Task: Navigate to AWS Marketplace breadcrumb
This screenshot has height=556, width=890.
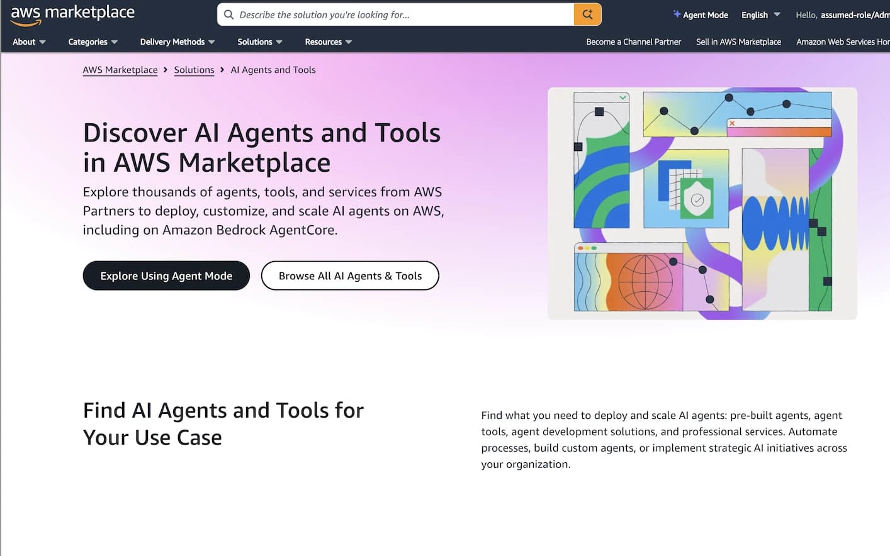Action: [120, 70]
